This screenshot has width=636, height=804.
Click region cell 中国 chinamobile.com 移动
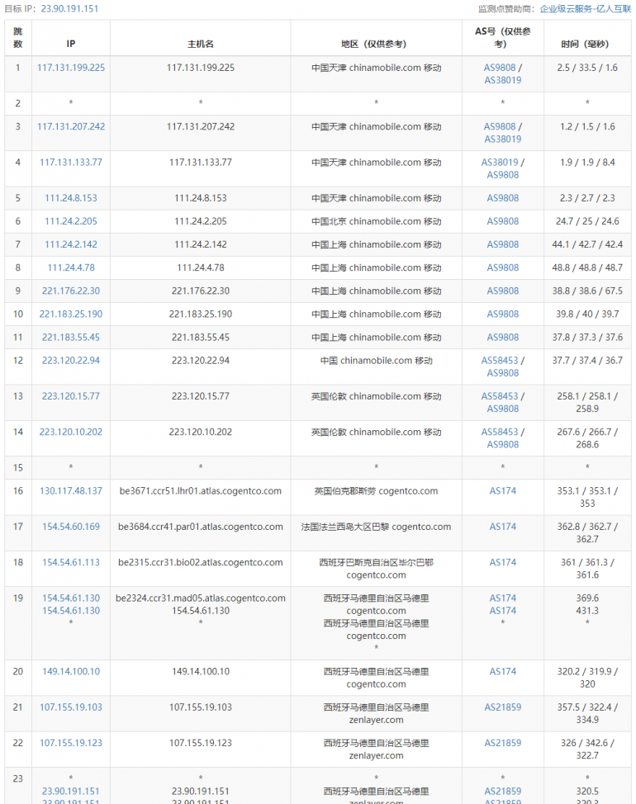coord(377,367)
